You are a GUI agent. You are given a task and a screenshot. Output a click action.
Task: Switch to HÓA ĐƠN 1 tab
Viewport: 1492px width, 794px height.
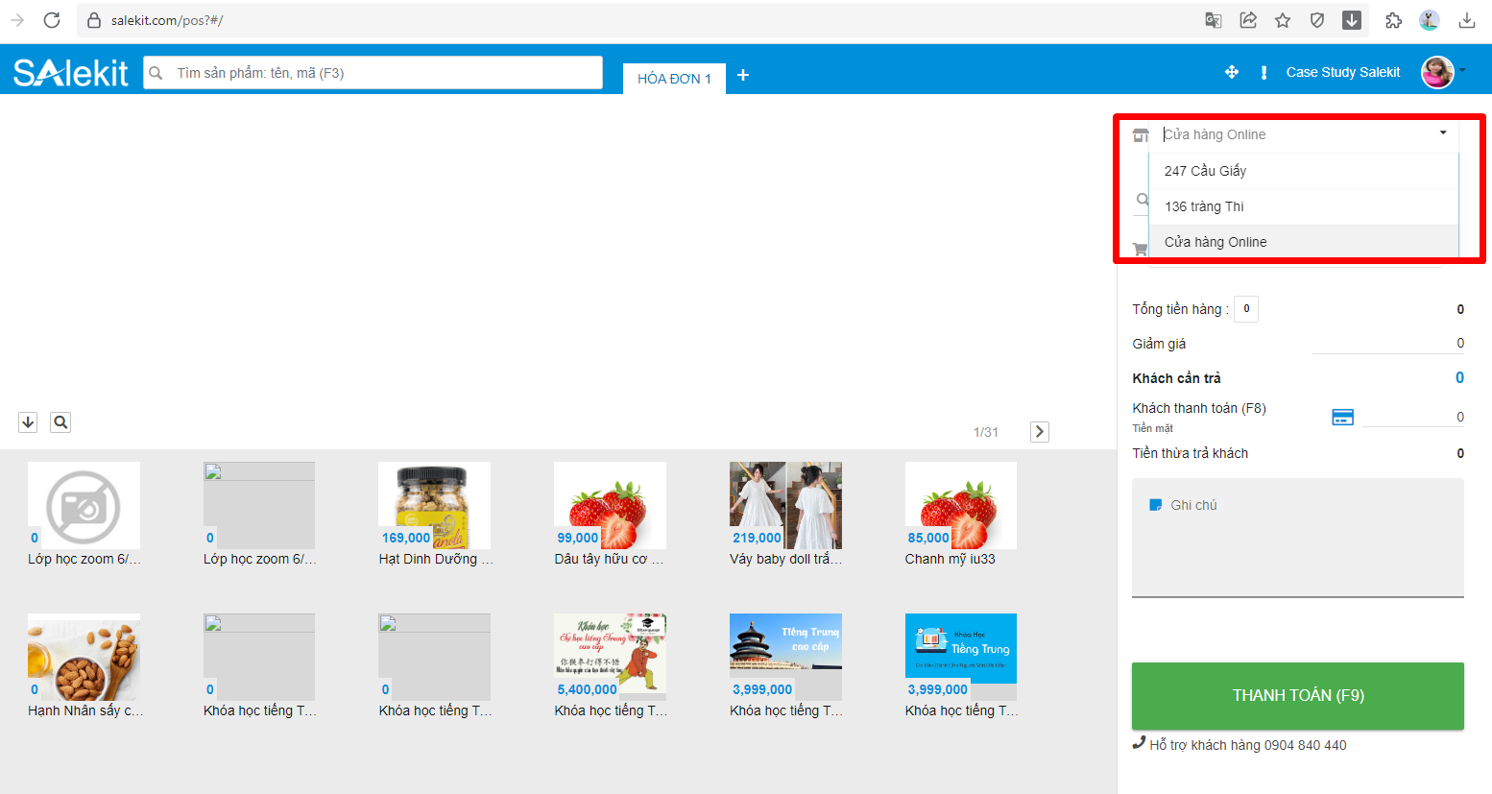point(674,79)
